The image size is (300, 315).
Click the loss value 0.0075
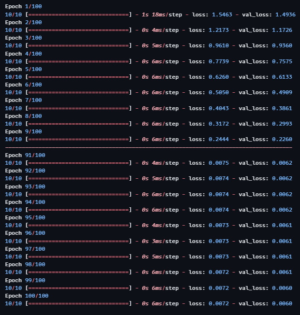point(219,163)
